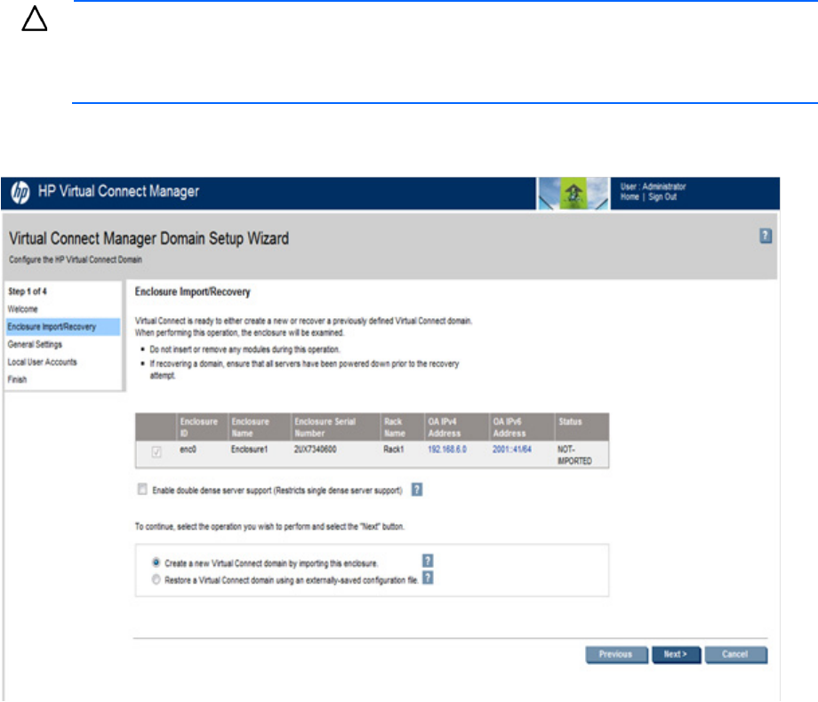This screenshot has width=818, height=702.
Task: Click the Previous button
Action: 617,655
